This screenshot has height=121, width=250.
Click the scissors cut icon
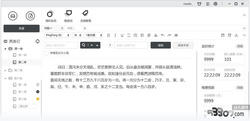[156, 35]
